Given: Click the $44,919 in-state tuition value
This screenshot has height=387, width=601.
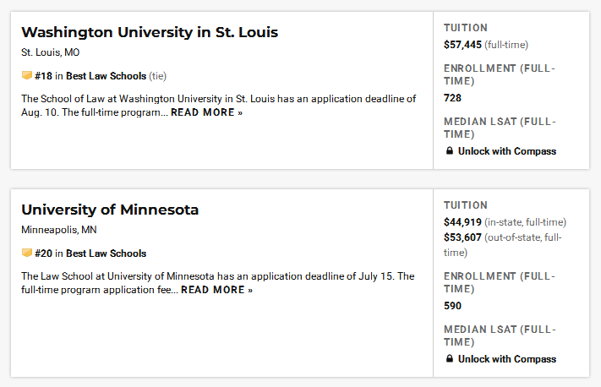Looking at the screenshot, I should tap(462, 222).
